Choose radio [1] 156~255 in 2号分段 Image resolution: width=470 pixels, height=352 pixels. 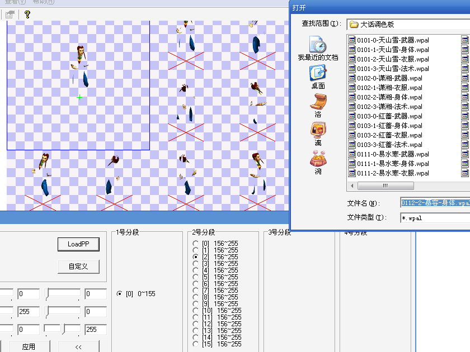pyautogui.click(x=195, y=250)
